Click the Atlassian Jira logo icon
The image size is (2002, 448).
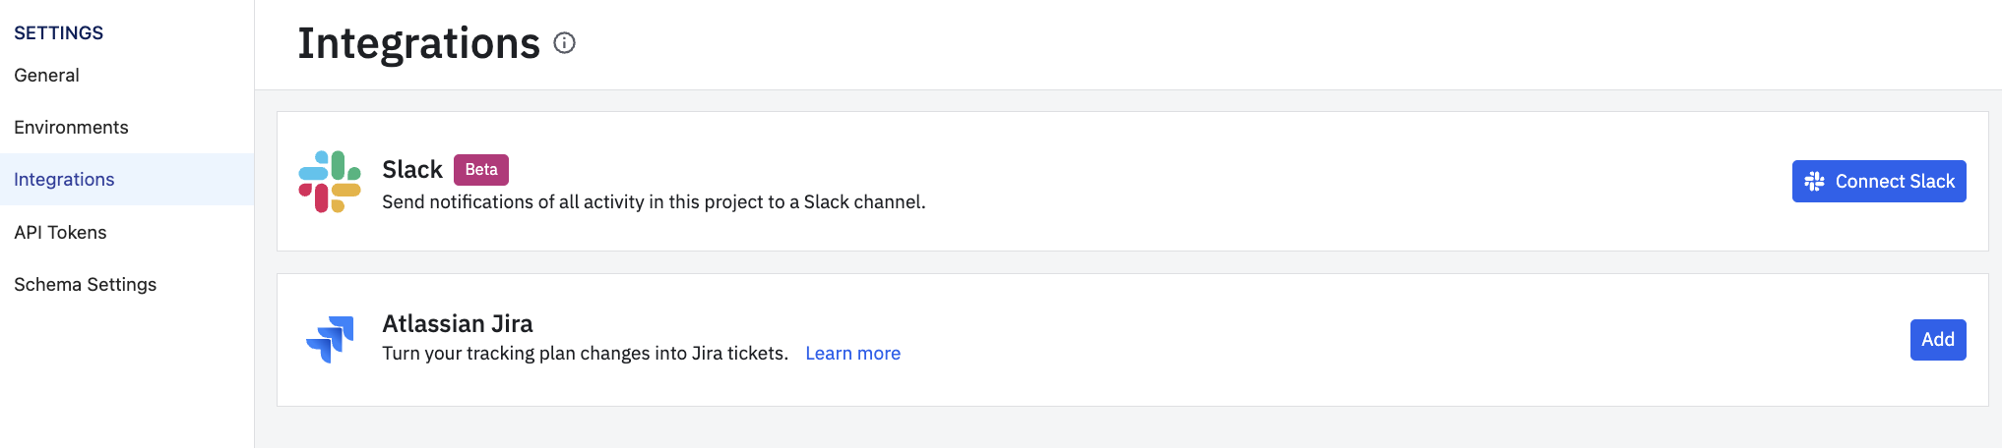330,340
